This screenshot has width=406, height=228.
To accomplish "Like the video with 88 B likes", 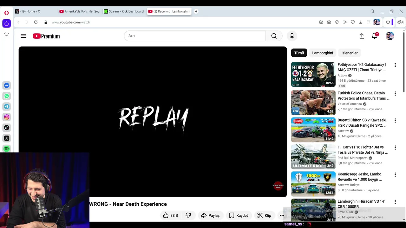I will coord(170,215).
